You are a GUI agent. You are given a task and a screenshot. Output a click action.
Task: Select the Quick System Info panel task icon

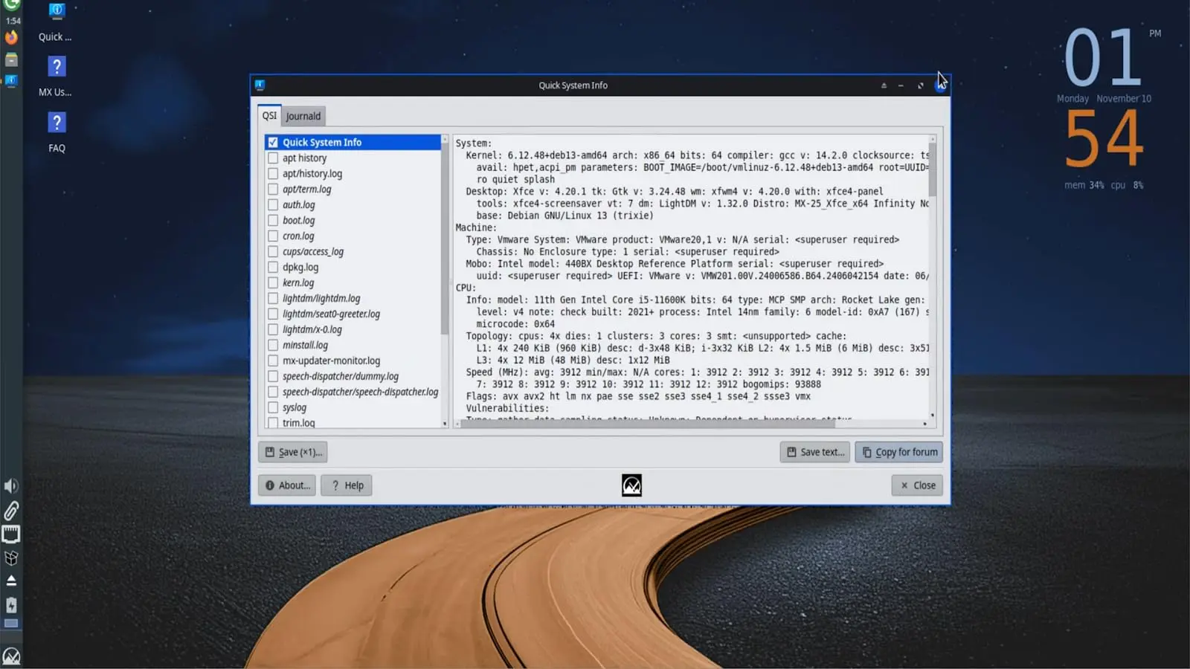(x=11, y=80)
